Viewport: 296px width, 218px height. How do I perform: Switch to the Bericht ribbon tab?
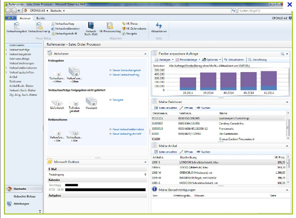click(x=41, y=18)
